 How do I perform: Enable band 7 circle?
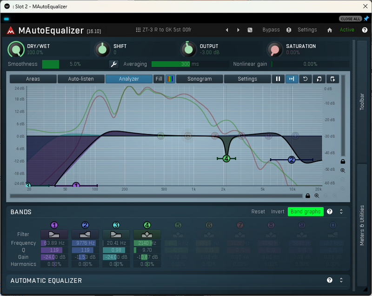[240, 225]
